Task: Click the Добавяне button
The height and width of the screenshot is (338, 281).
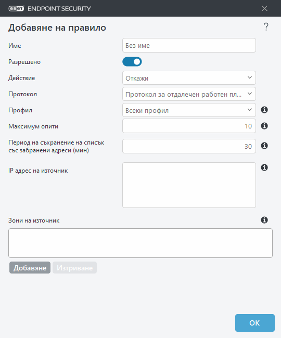Action: pyautogui.click(x=30, y=268)
